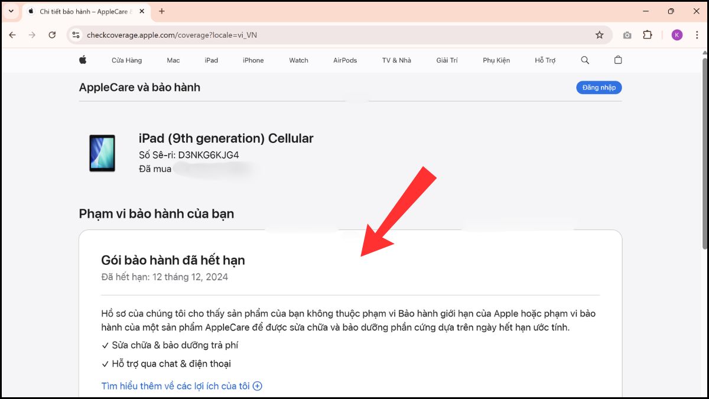
Task: Bookmark the page with the star icon
Action: (x=600, y=34)
